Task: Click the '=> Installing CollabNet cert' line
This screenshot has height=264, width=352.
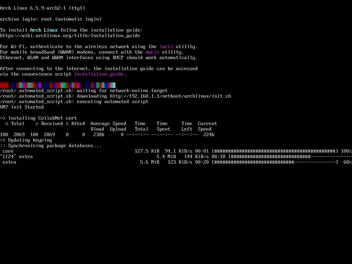Action: tap(38, 118)
